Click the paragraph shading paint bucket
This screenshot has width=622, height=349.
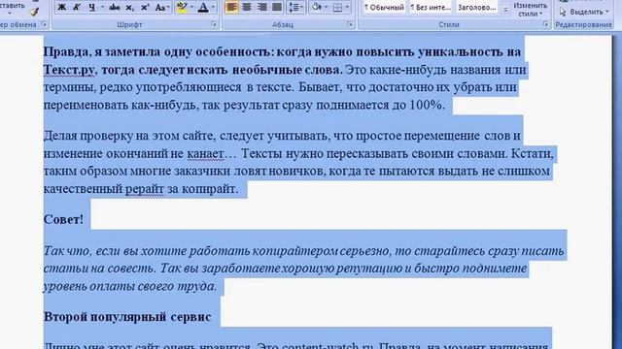pos(317,7)
